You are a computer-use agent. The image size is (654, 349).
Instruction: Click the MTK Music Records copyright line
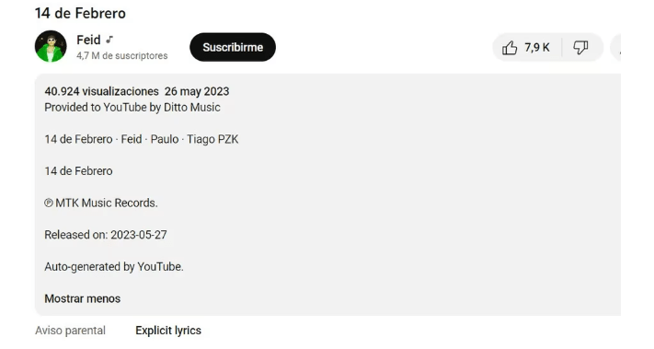(101, 203)
